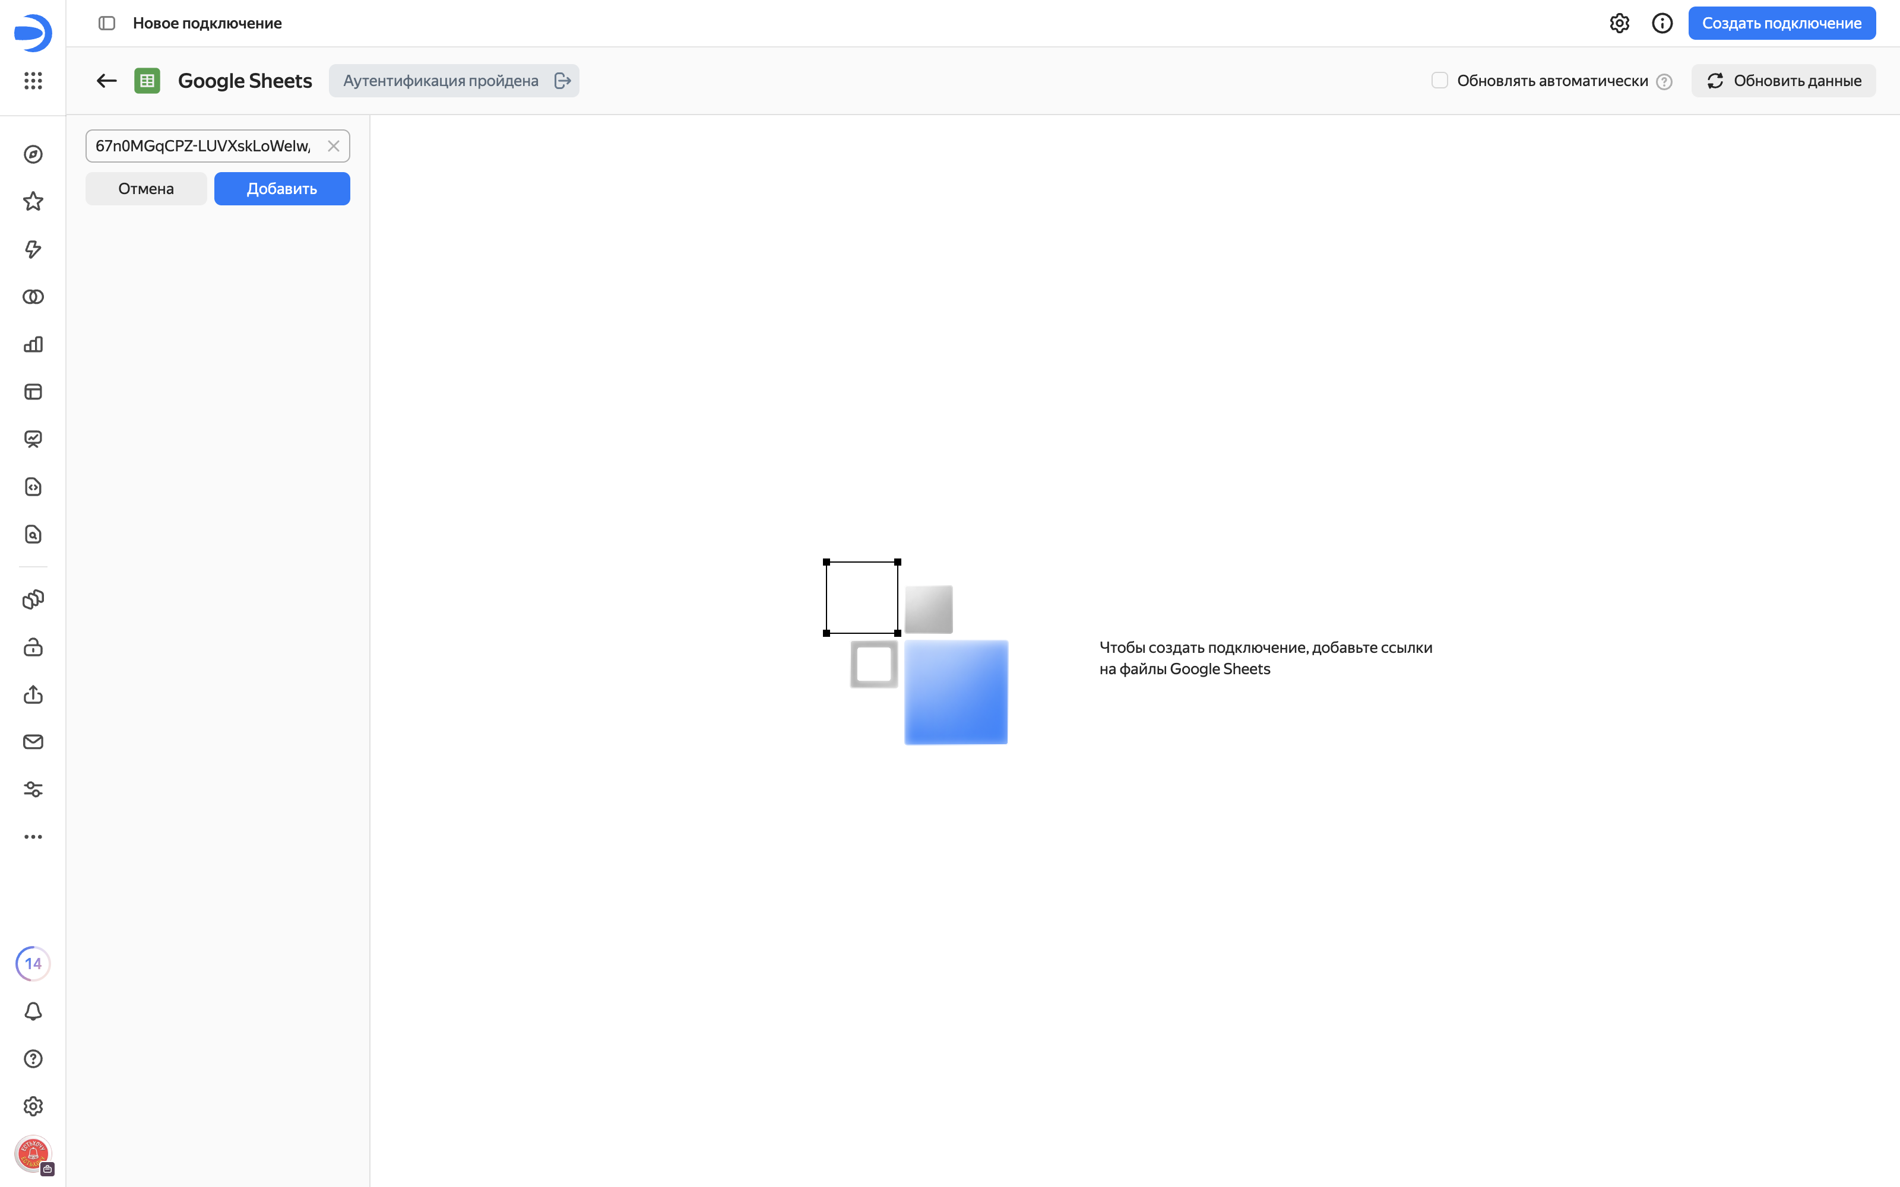This screenshot has width=1900, height=1187.
Task: Open the sidebar settings gear
Action: (x=33, y=1106)
